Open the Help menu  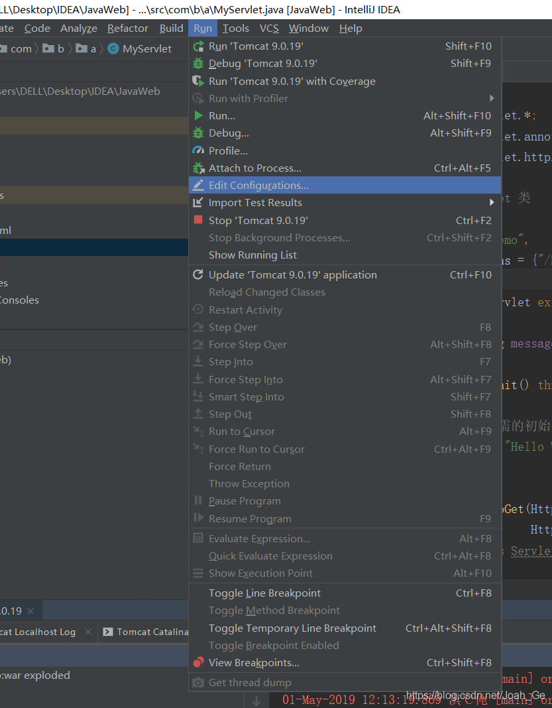(351, 29)
